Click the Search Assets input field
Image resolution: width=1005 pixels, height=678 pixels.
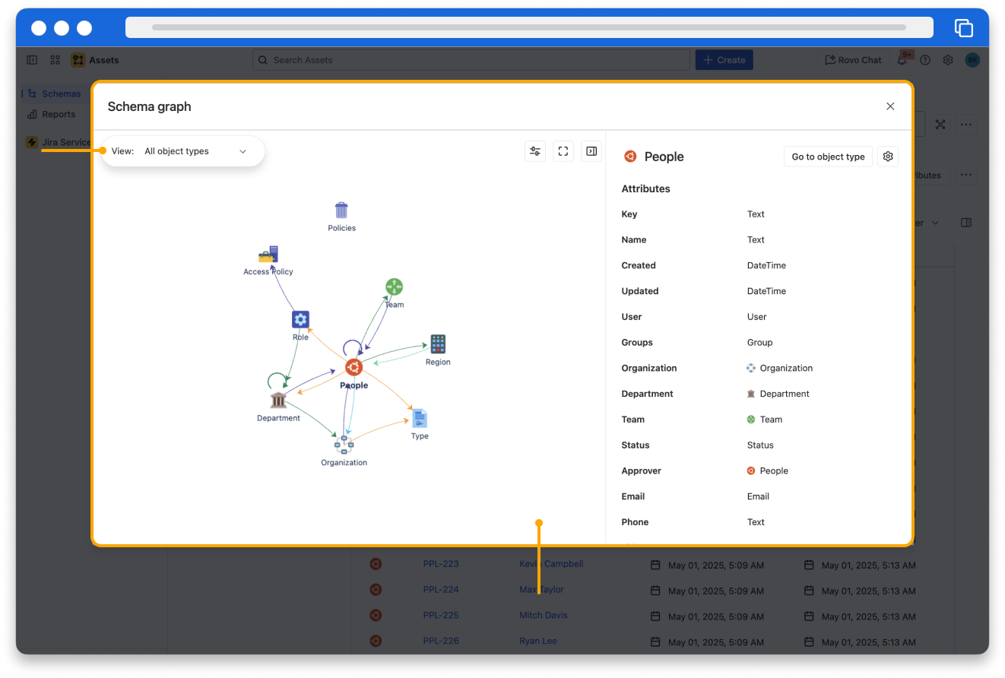471,60
